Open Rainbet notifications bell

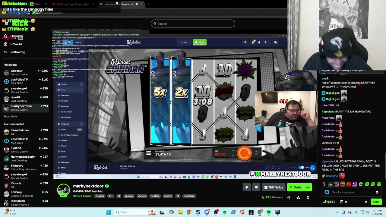coord(259,42)
